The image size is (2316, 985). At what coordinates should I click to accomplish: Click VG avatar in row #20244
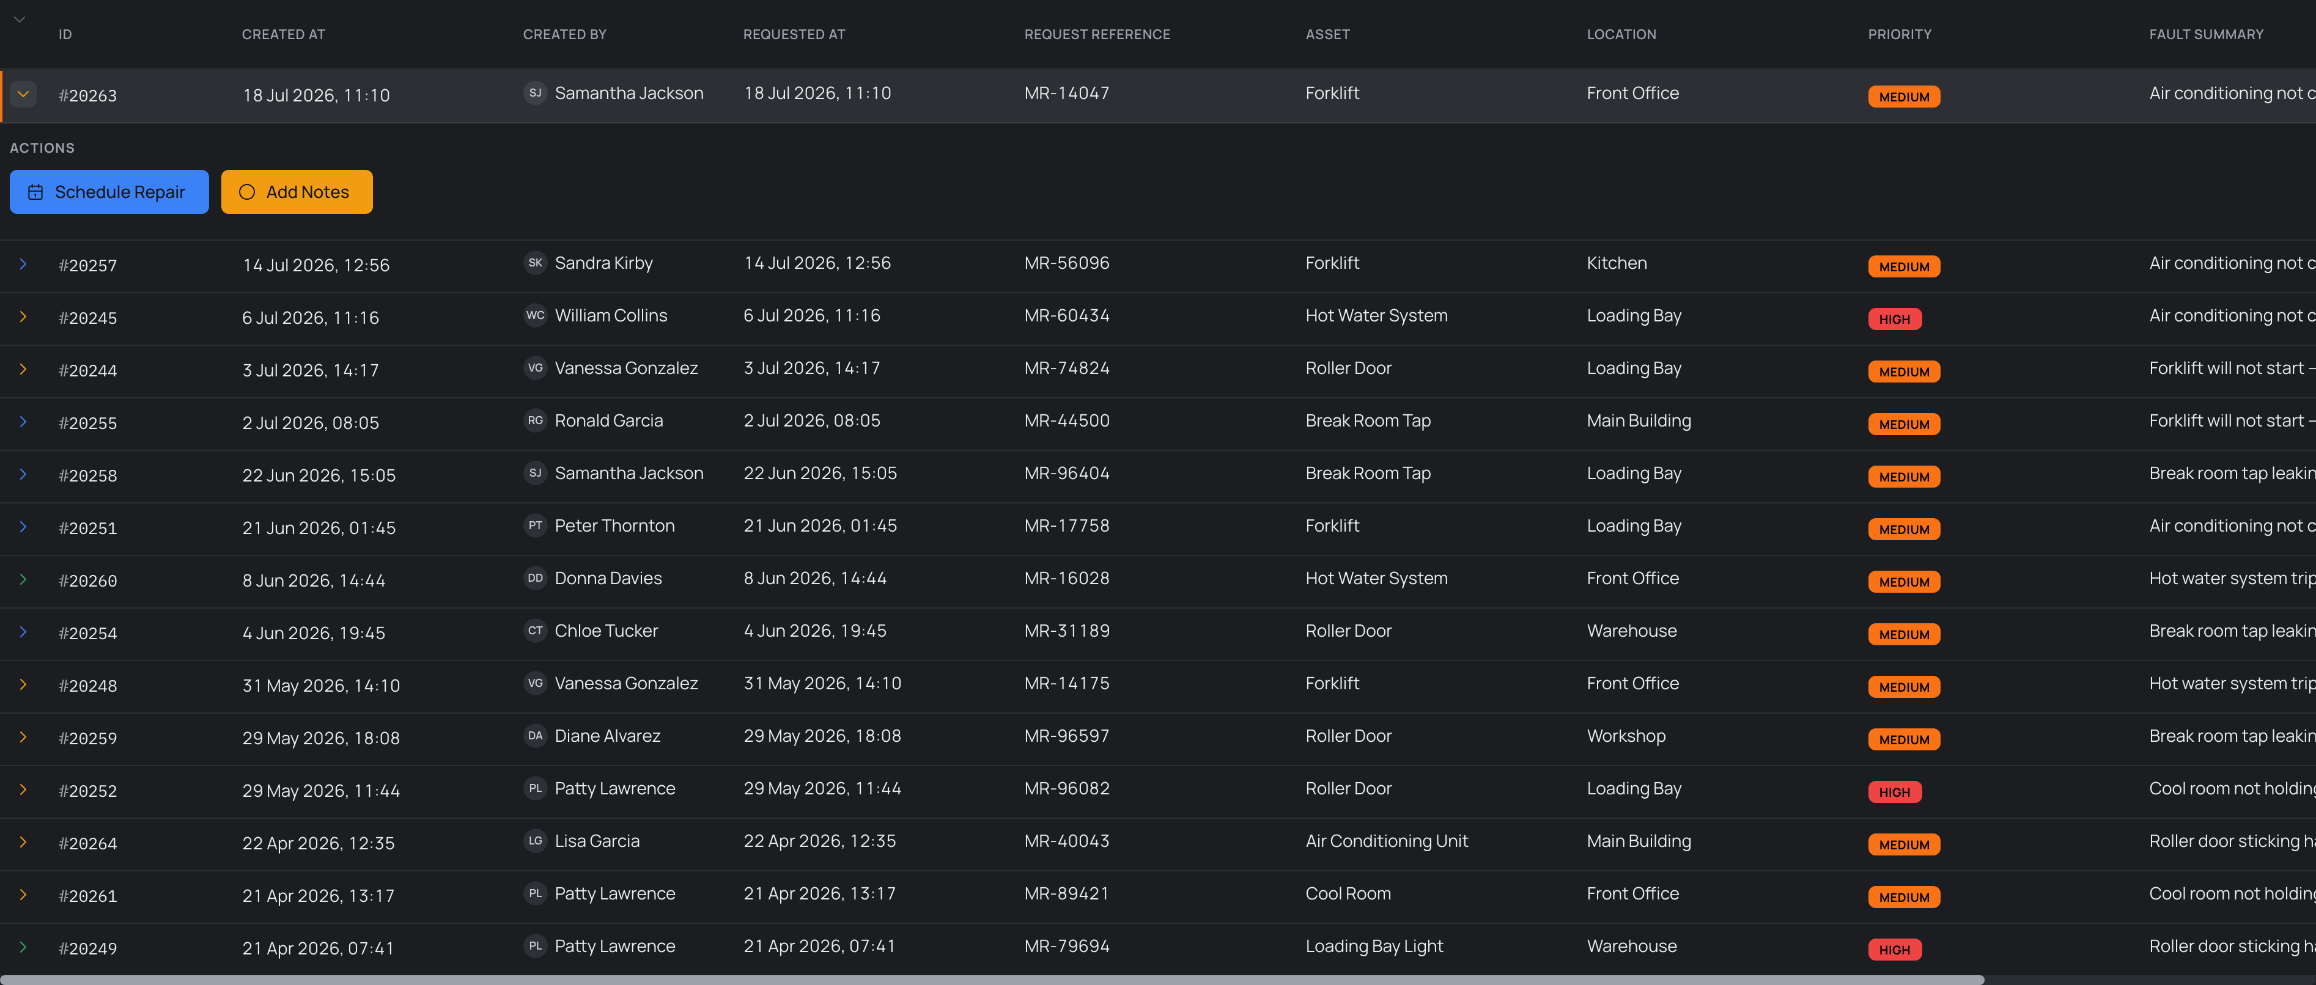pos(535,368)
